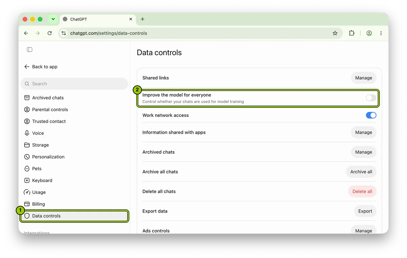Viewport: 407px width, 258px height.
Task: Collapse the sidebar with the panel icon
Action: pyautogui.click(x=30, y=50)
